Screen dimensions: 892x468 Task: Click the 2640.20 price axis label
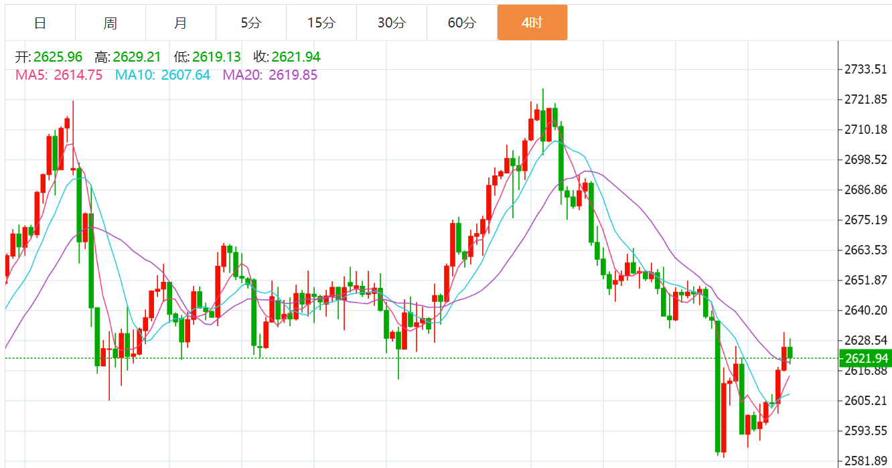(x=865, y=310)
